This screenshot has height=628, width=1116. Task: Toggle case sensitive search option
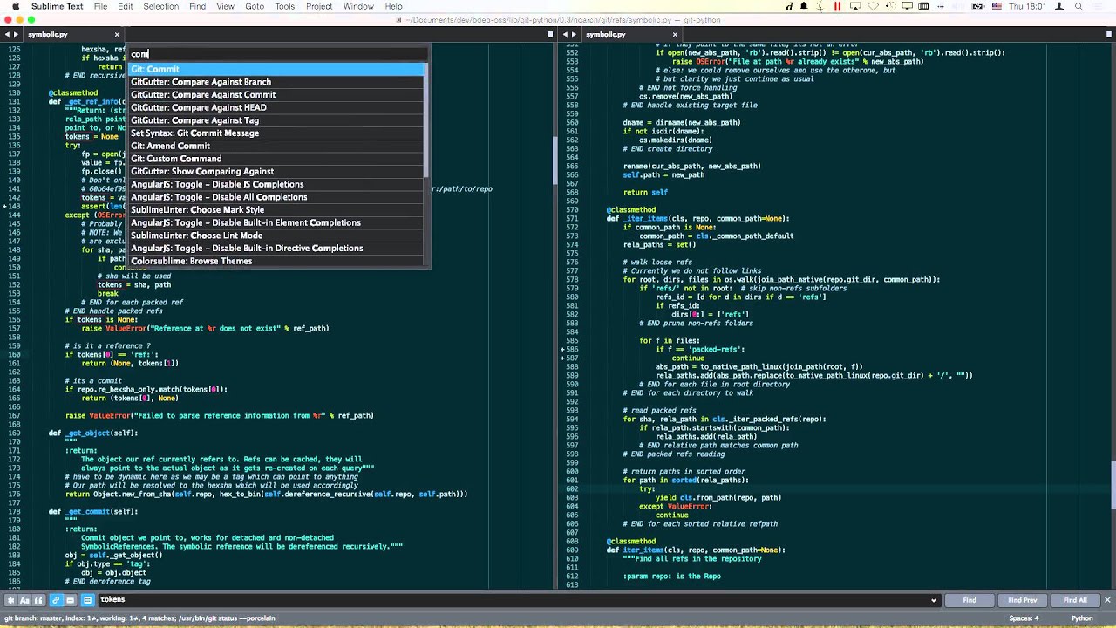[x=24, y=600]
